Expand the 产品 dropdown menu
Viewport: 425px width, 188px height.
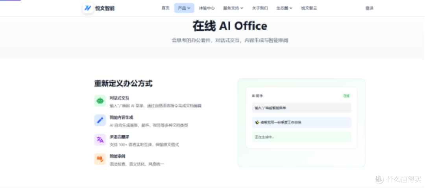(184, 8)
